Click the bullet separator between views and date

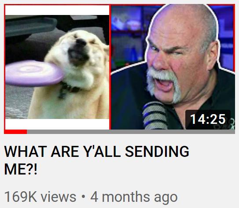tap(83, 197)
